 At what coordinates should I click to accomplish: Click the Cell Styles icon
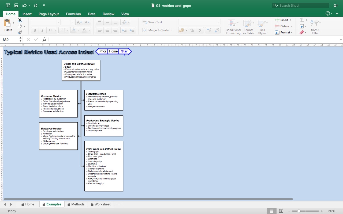(x=262, y=26)
